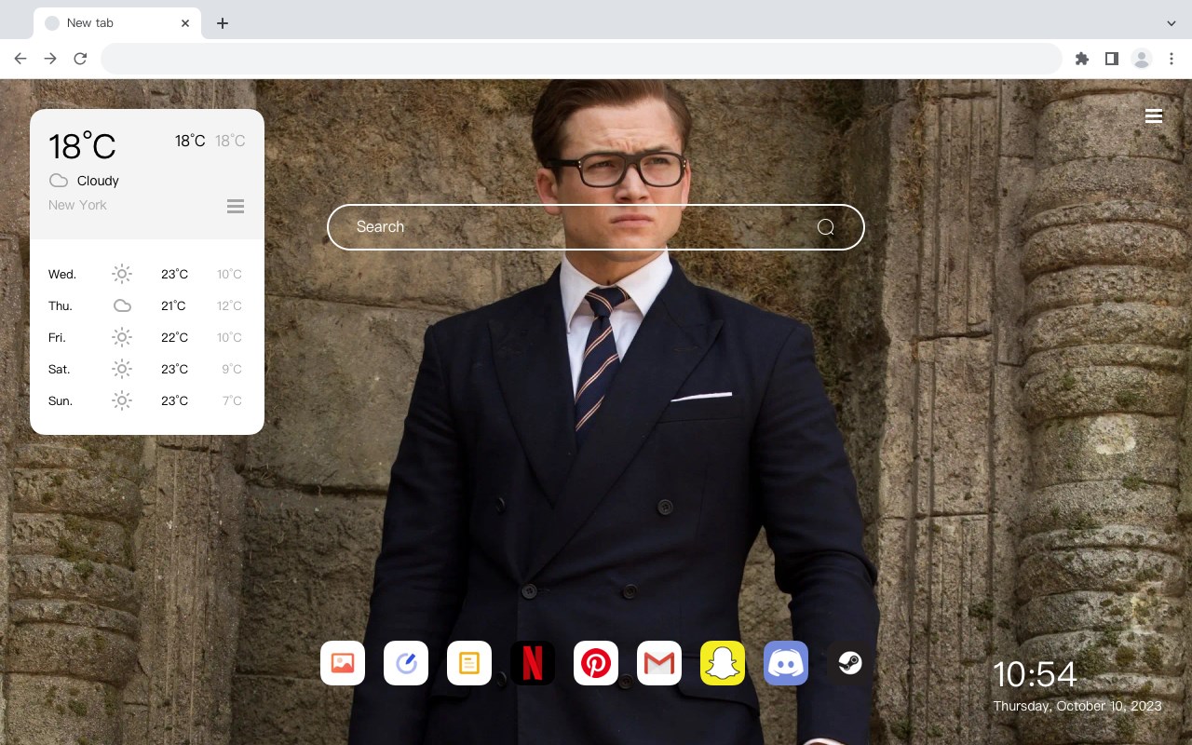Close the New tab tab
The height and width of the screenshot is (745, 1192).
(x=185, y=23)
